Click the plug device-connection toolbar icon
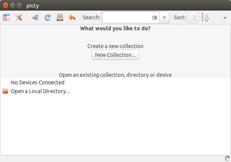231x162 pixels. pyautogui.click(x=35, y=18)
